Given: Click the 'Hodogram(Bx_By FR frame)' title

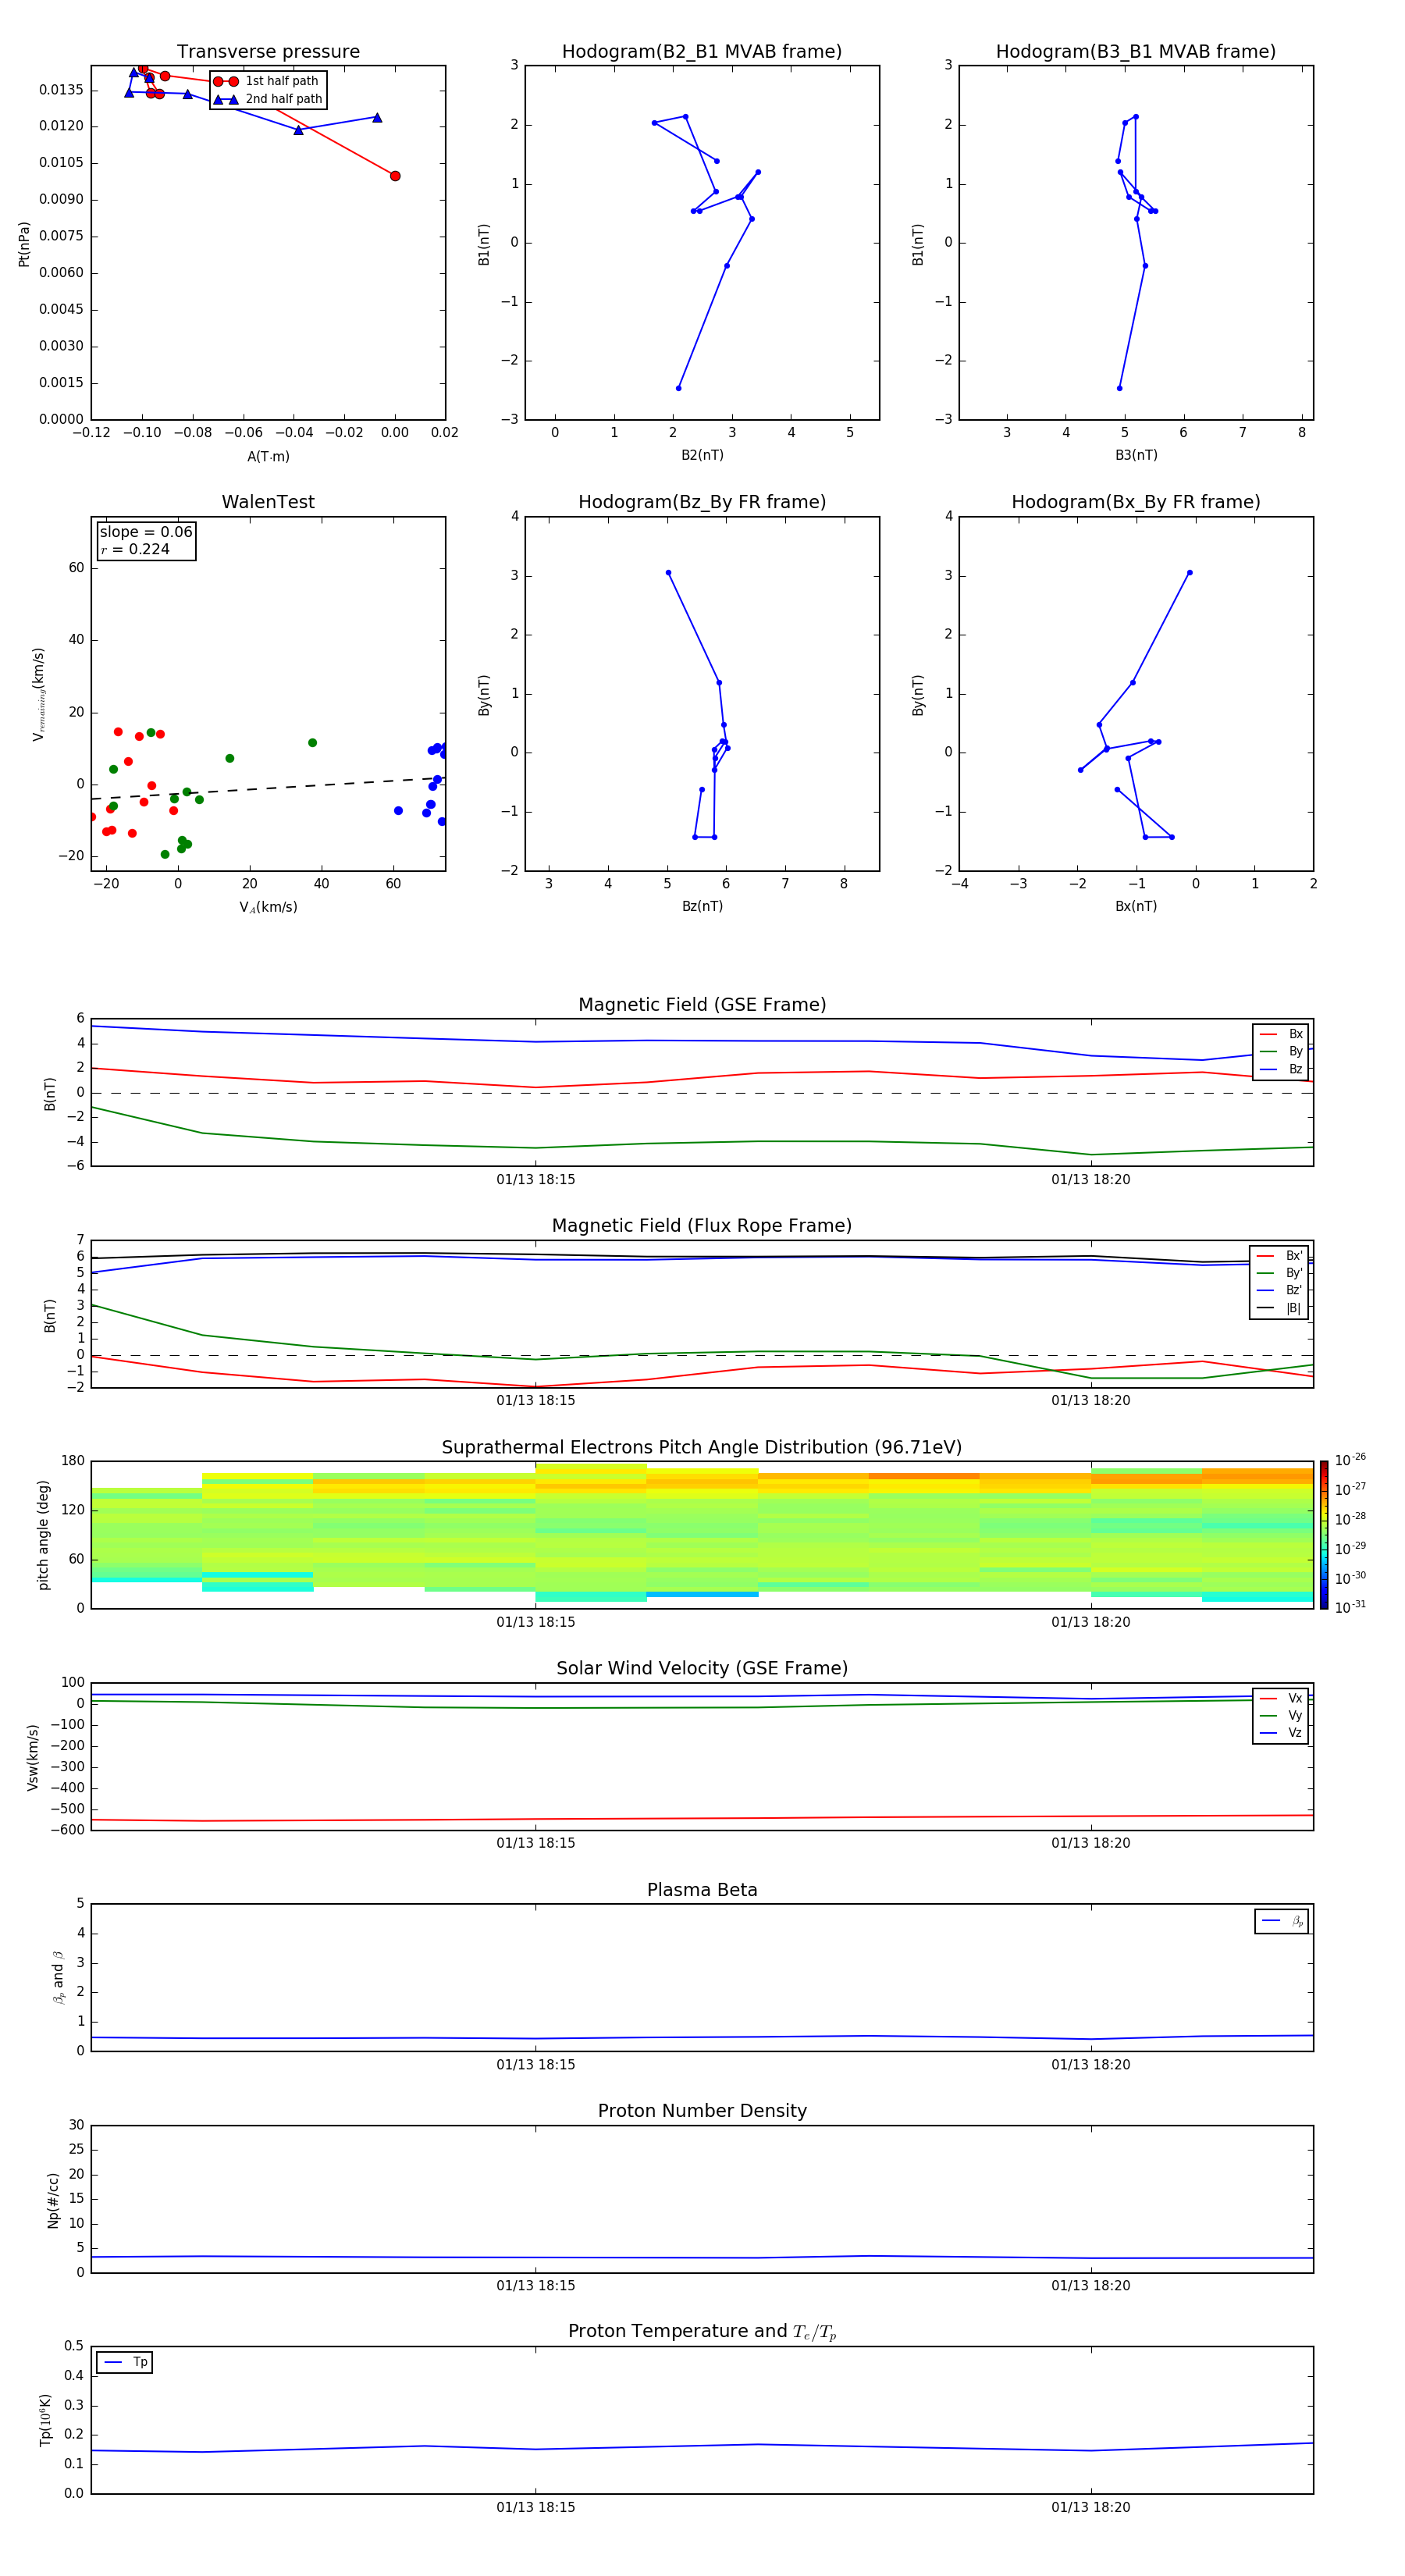Looking at the screenshot, I should pyautogui.click(x=1136, y=502).
